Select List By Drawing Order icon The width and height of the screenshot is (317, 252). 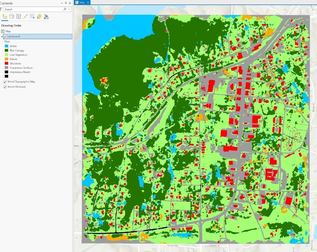tap(5, 17)
